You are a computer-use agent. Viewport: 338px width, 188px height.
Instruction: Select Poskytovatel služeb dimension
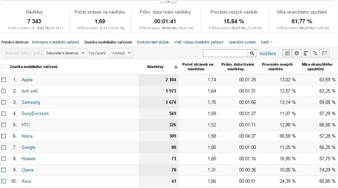coord(153,42)
